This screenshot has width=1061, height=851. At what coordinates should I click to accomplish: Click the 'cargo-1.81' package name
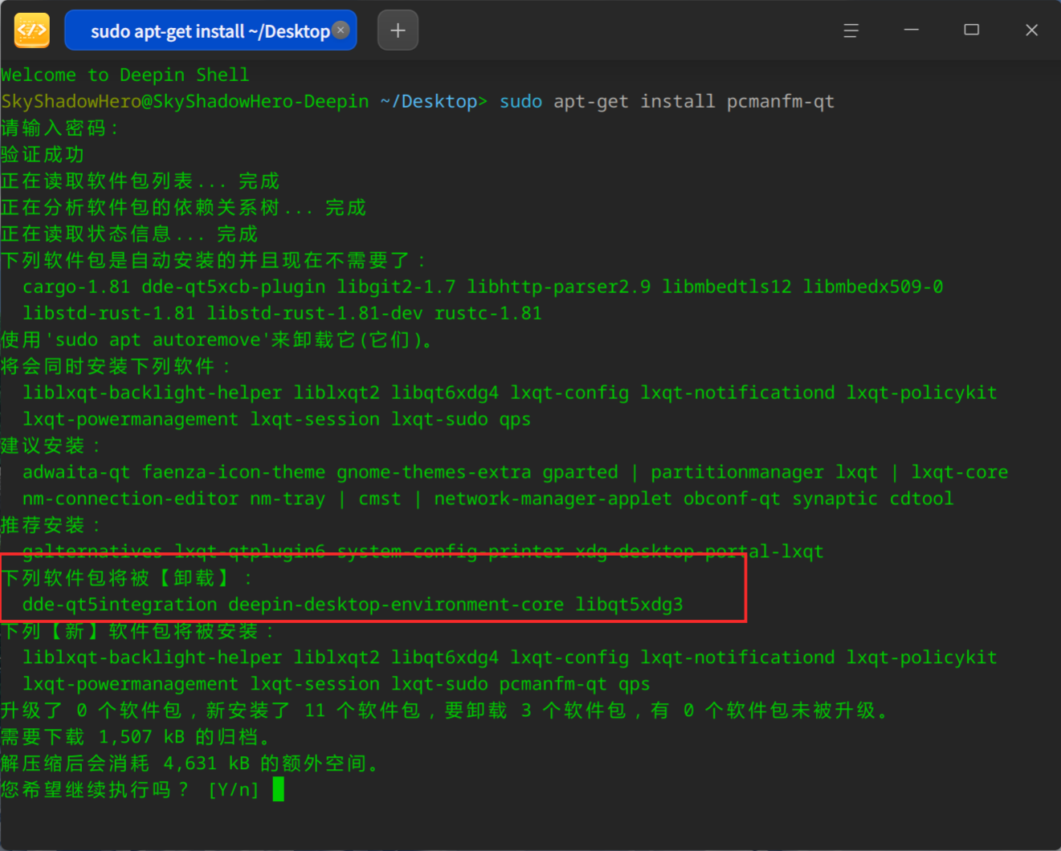[x=76, y=287]
